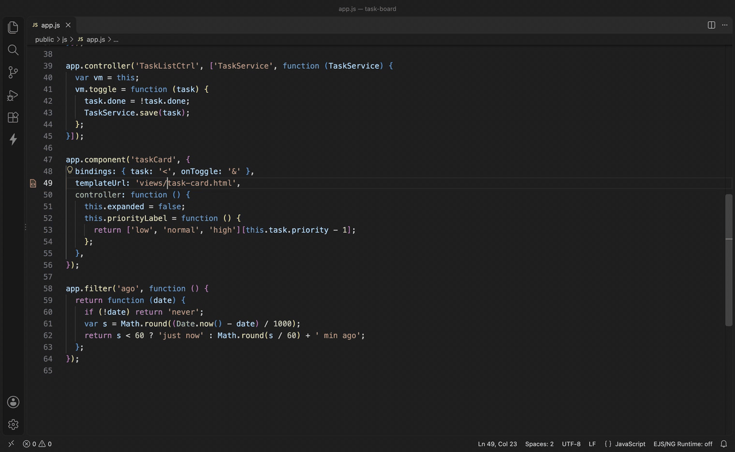Screen dimensions: 735x452
Task: Click line number 46 in the gutter
Action: pos(48,148)
